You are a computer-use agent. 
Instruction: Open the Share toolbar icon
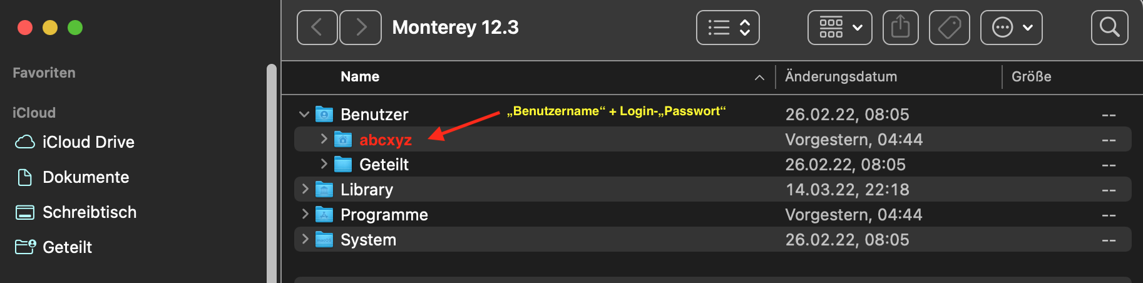tap(900, 28)
